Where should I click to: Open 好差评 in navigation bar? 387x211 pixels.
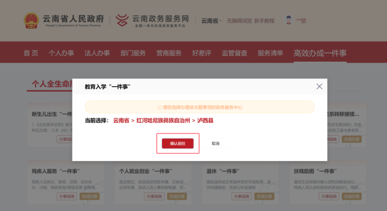(x=202, y=53)
